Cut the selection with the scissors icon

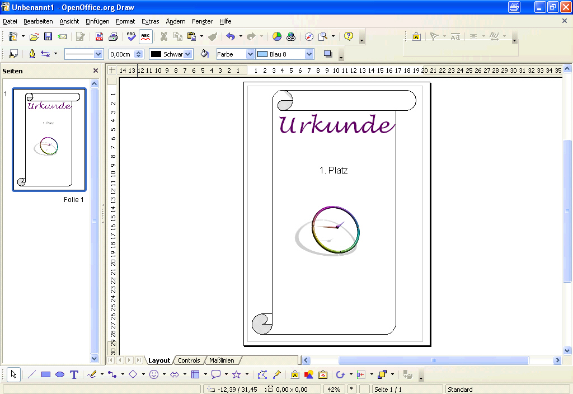(x=164, y=36)
